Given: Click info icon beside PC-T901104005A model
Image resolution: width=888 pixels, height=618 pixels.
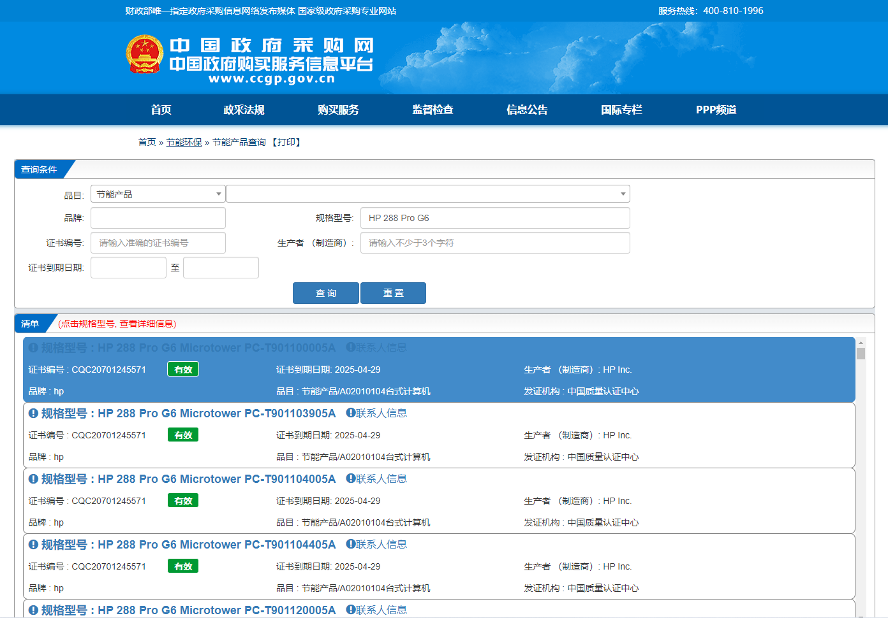Looking at the screenshot, I should click(x=33, y=479).
